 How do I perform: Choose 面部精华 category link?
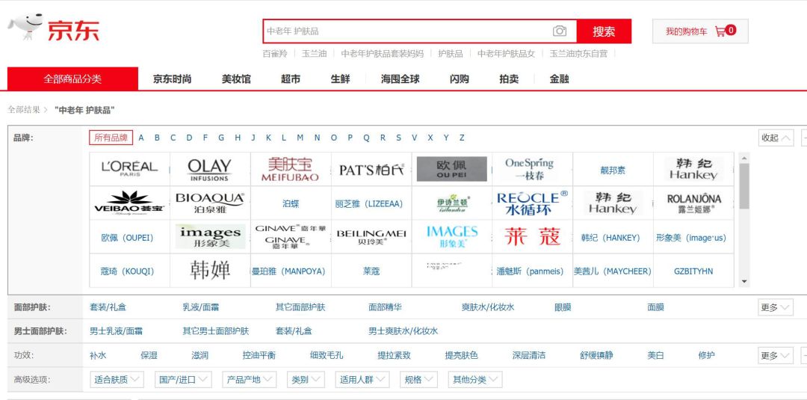385,307
